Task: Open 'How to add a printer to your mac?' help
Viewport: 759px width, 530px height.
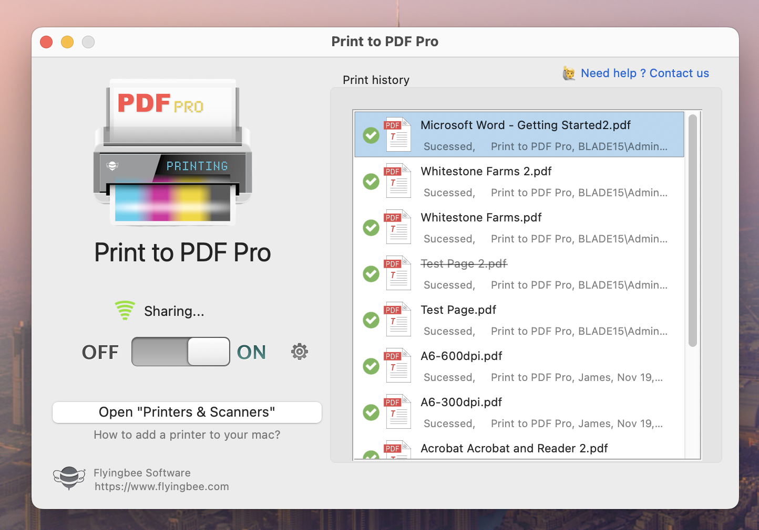Action: tap(187, 434)
